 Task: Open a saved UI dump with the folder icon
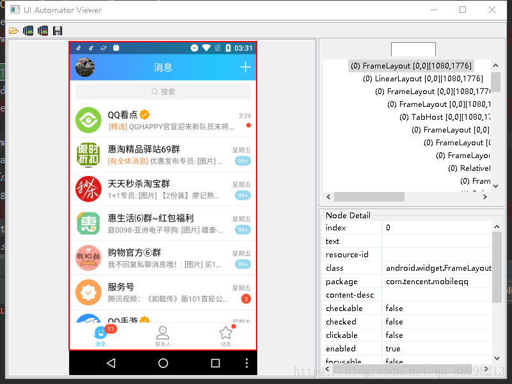pyautogui.click(x=13, y=31)
